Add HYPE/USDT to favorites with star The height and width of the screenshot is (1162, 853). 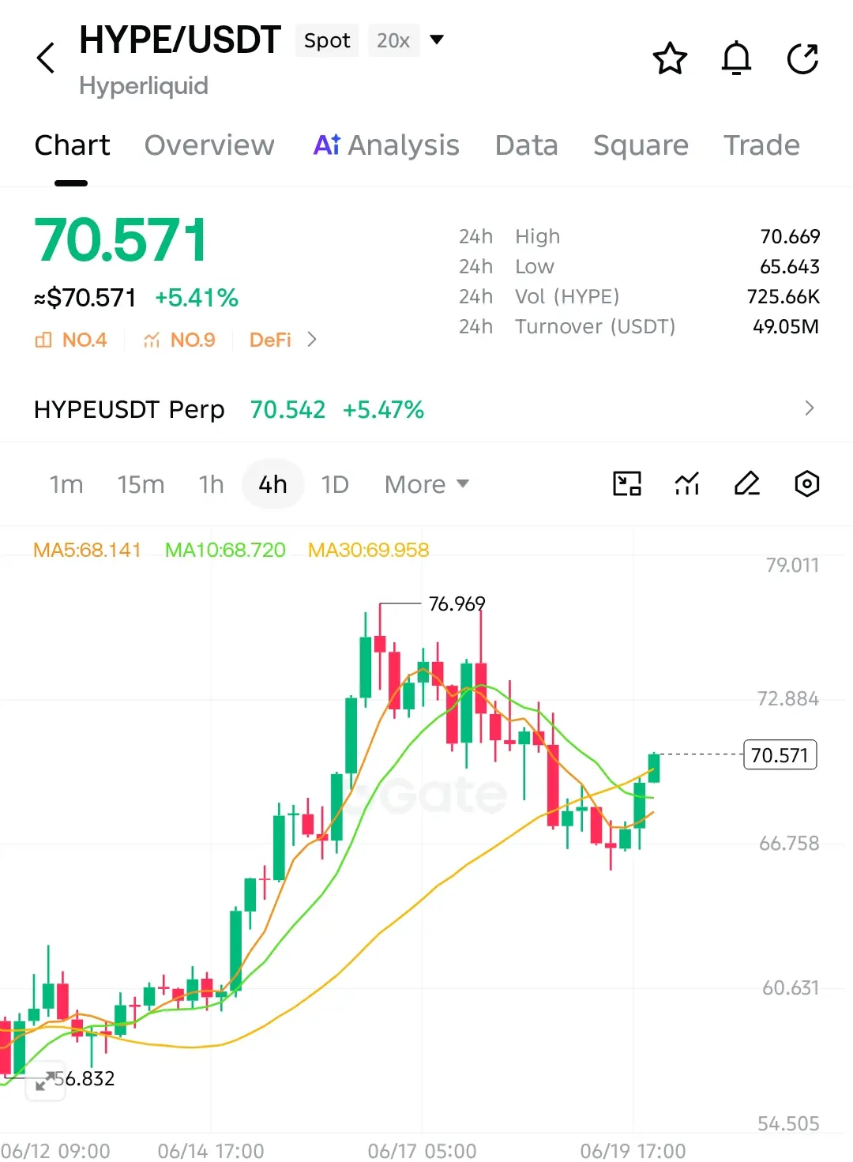pos(670,58)
